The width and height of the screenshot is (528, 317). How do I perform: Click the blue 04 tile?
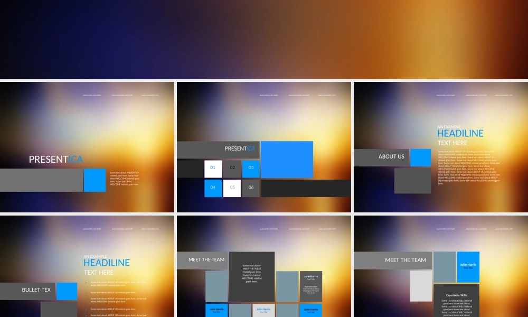click(213, 188)
